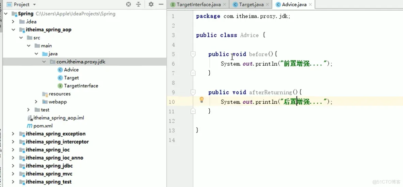The image size is (403, 187).
Task: Click the class icon on Target.java tab
Action: 235,5
